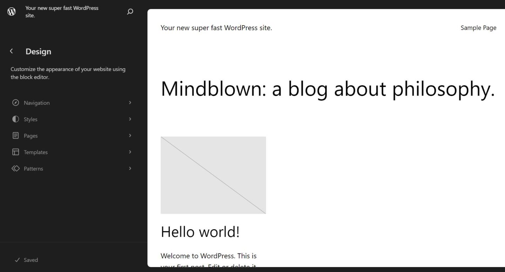Click the Saved checkmark icon
Viewport: 505px width, 272px height.
click(x=17, y=260)
